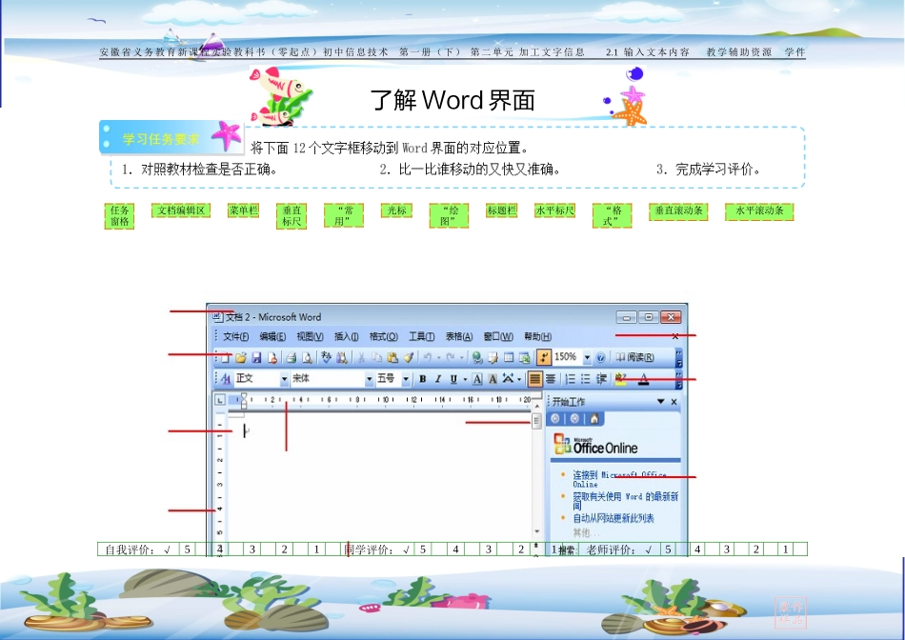The width and height of the screenshot is (905, 640).
Task: Open the 表格(A) menu
Action: [x=459, y=336]
